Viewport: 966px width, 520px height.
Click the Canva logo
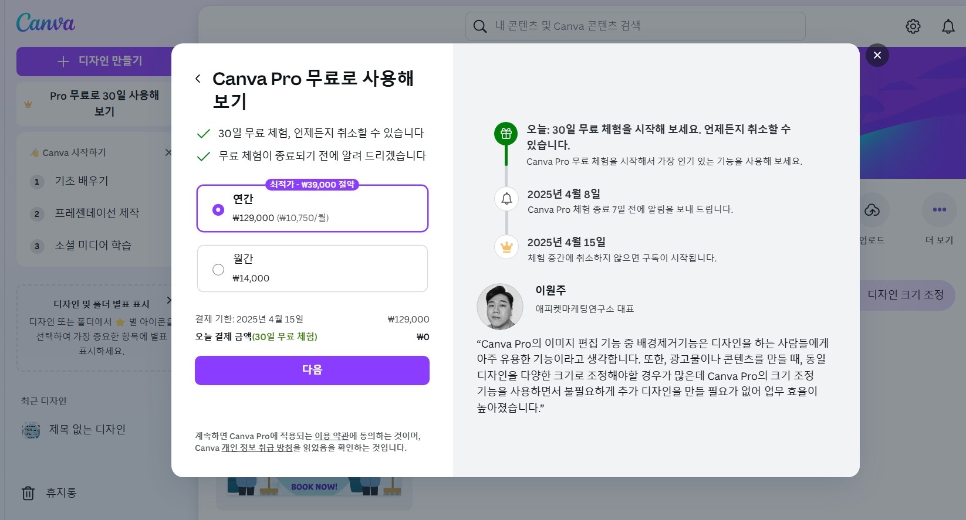click(x=46, y=23)
